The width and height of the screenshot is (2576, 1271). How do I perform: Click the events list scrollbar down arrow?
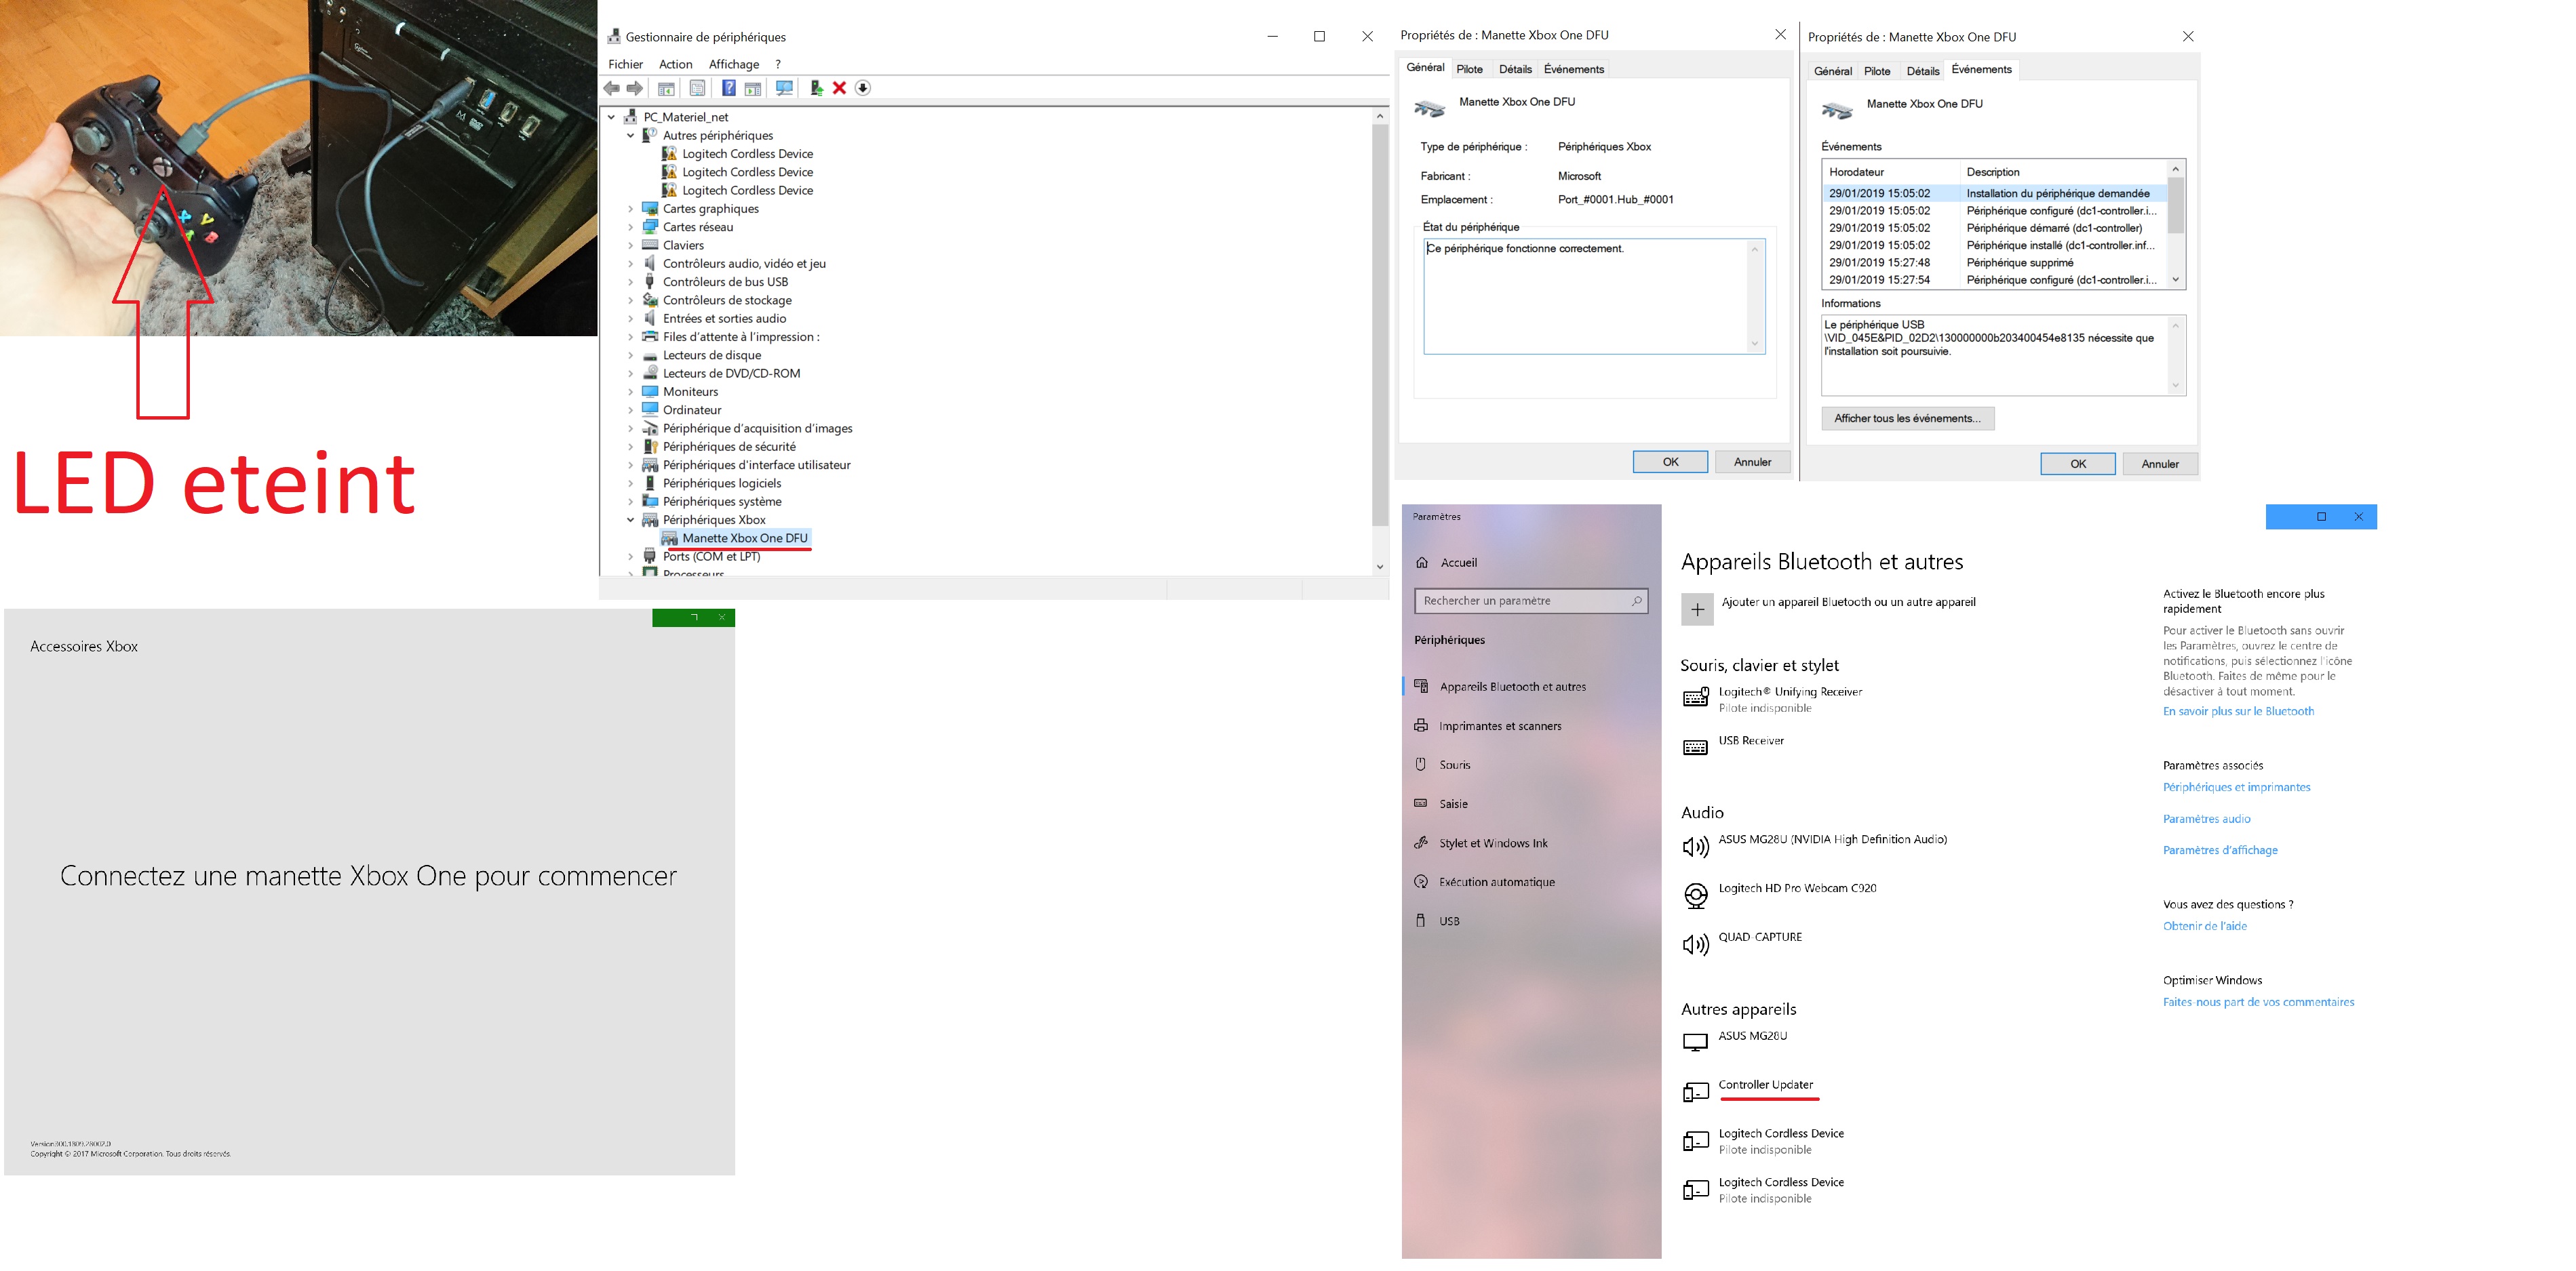tap(2175, 281)
